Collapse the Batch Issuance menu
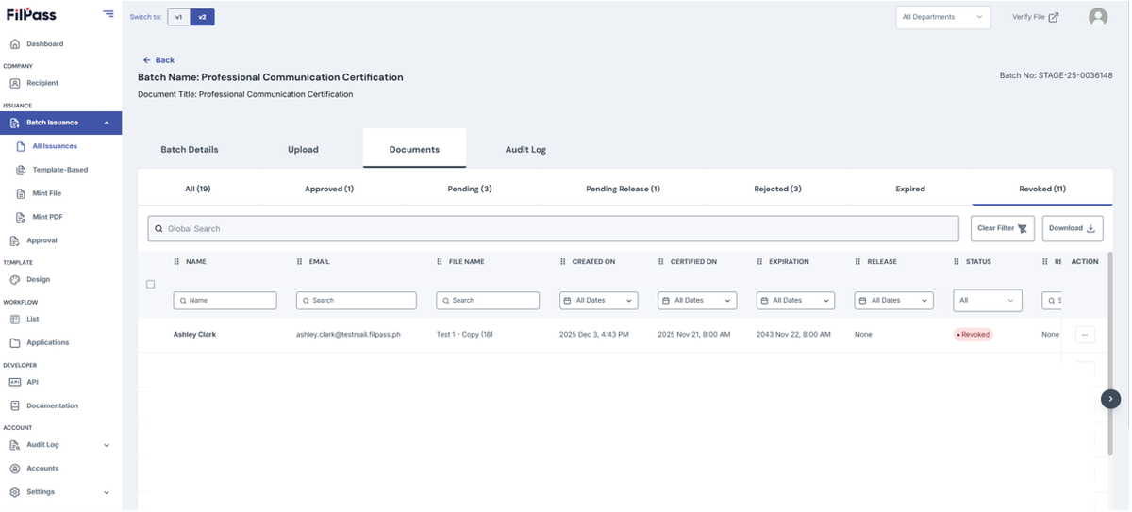 click(x=107, y=123)
